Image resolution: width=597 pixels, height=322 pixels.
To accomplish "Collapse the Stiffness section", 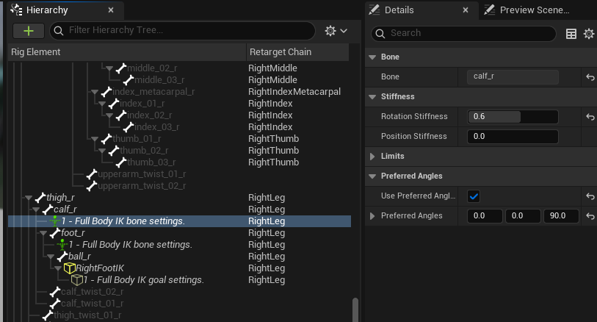I will point(372,97).
